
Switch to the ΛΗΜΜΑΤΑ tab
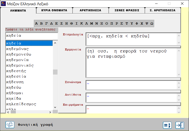coord(18,11)
